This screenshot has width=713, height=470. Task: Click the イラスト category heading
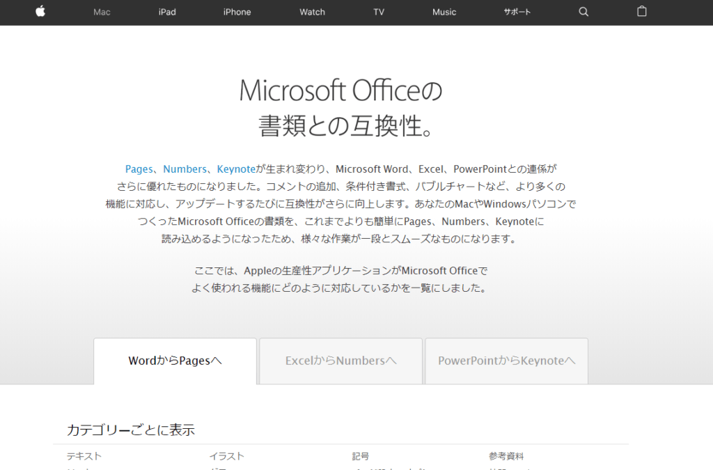[226, 456]
